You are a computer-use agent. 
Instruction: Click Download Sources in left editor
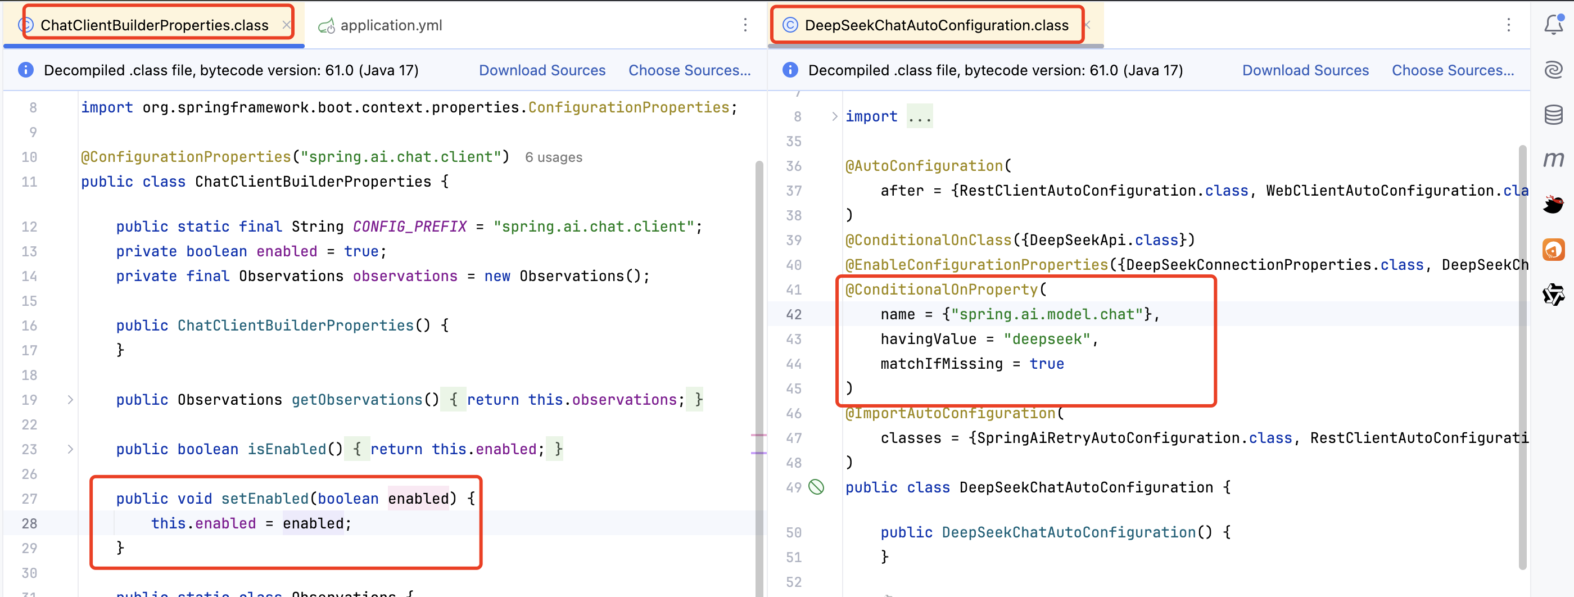click(542, 70)
